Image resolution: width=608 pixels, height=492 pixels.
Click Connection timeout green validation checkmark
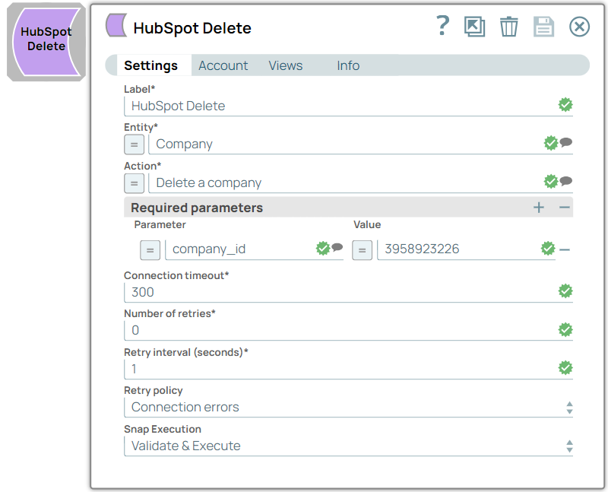click(x=565, y=290)
